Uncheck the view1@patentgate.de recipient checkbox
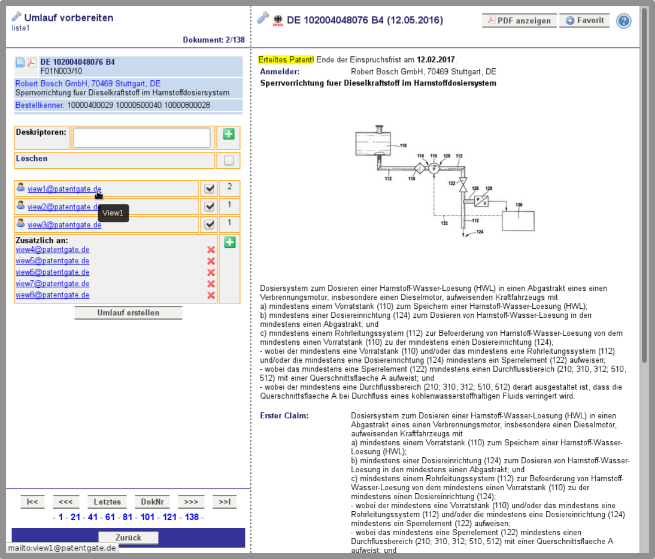The height and width of the screenshot is (559, 655). [x=210, y=189]
